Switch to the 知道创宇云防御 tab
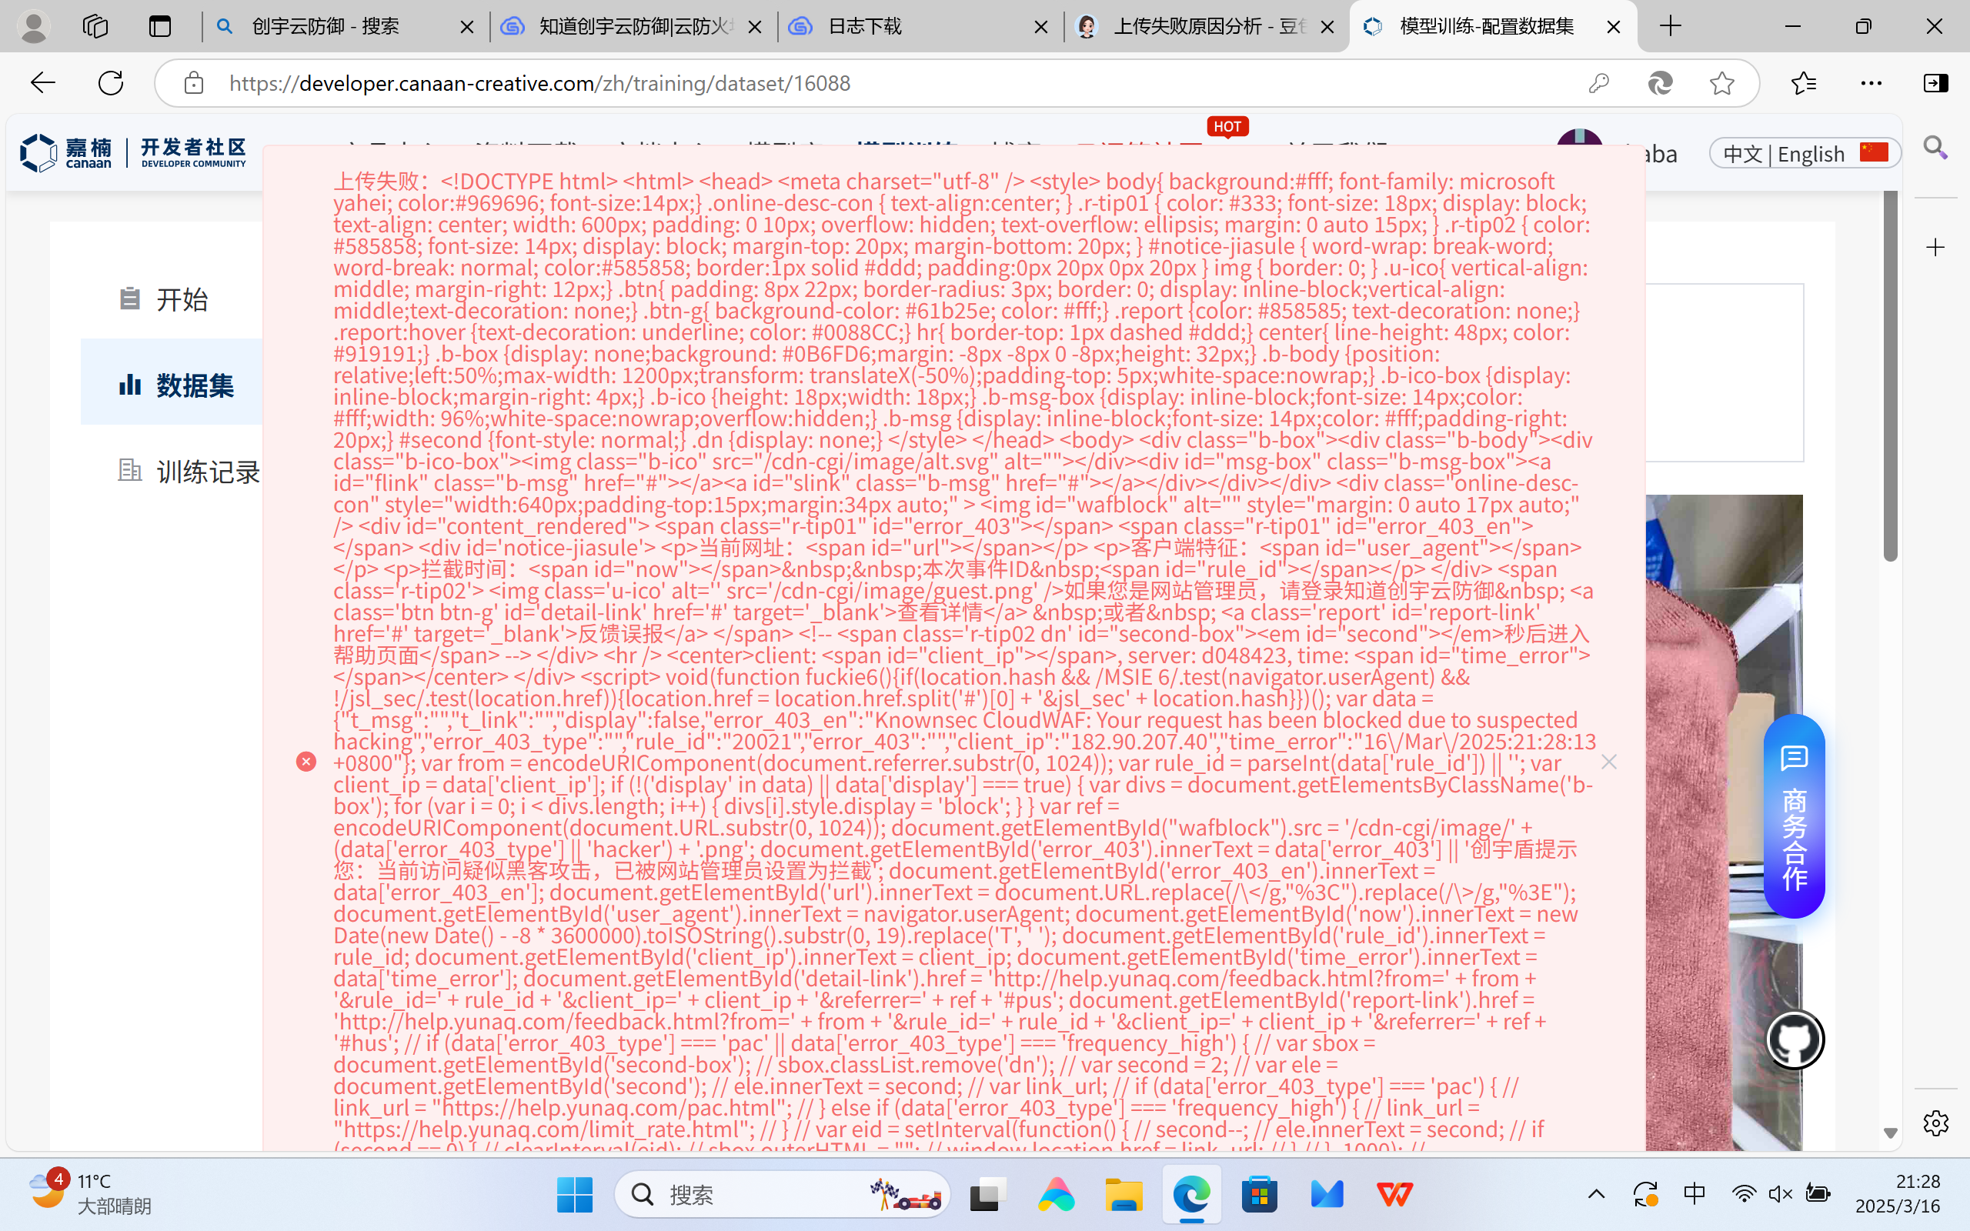Image resolution: width=1970 pixels, height=1231 pixels. click(x=633, y=26)
